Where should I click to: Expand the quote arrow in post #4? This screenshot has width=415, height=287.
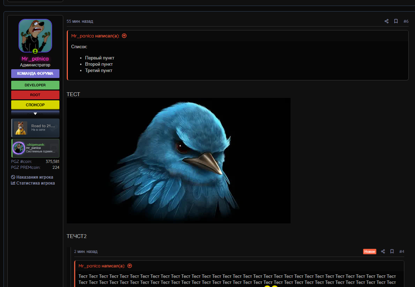pos(129,266)
